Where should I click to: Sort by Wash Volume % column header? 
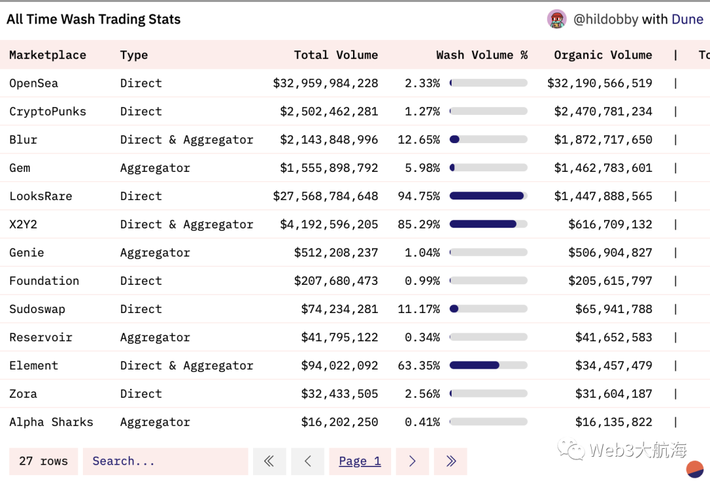click(x=482, y=55)
